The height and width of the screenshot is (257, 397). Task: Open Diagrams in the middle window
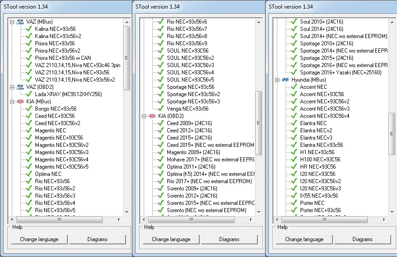pyautogui.click(x=229, y=239)
